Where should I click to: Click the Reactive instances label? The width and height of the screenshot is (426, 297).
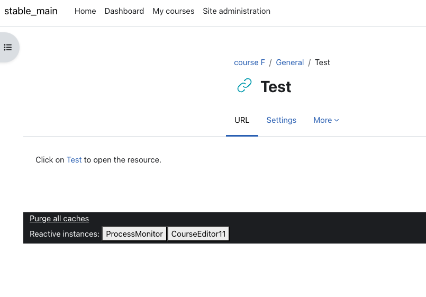(x=65, y=234)
